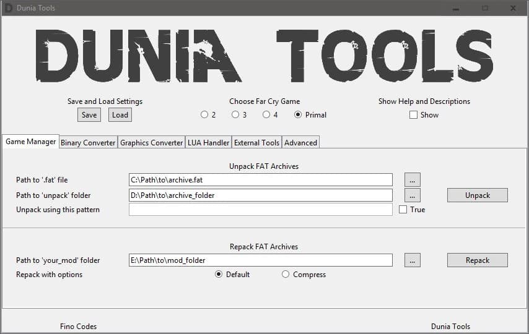The height and width of the screenshot is (334, 529).
Task: Select the Compress repack option
Action: coord(286,274)
